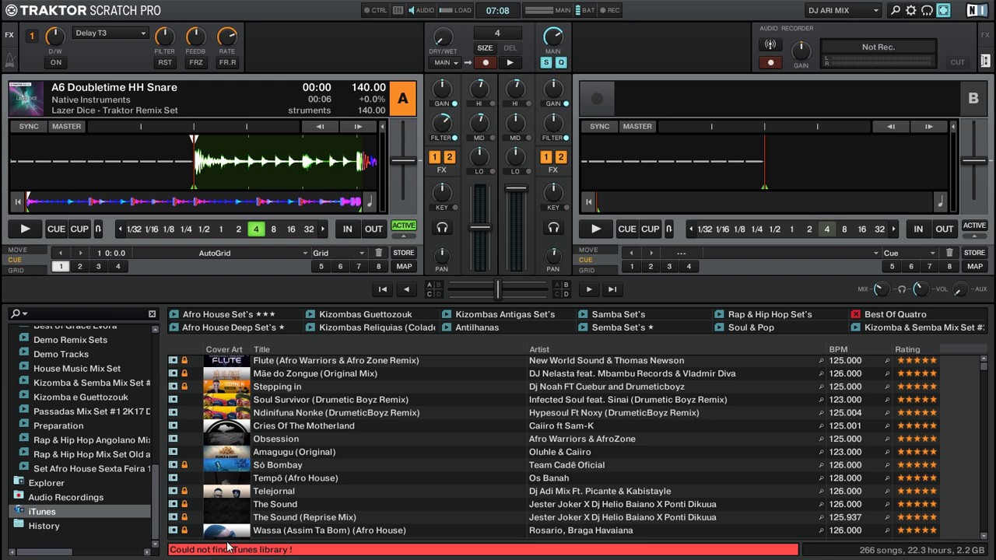Click the loop recorder record button

(486, 62)
